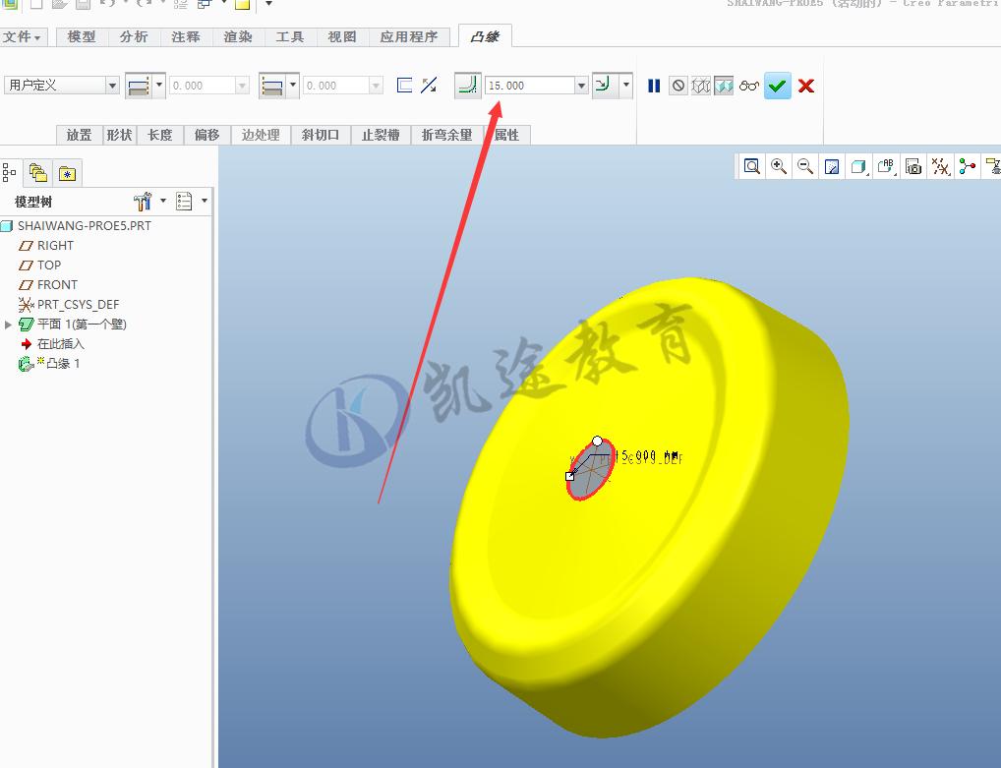Toggle the shaded display style icon
The height and width of the screenshot is (768, 1001).
tap(856, 166)
